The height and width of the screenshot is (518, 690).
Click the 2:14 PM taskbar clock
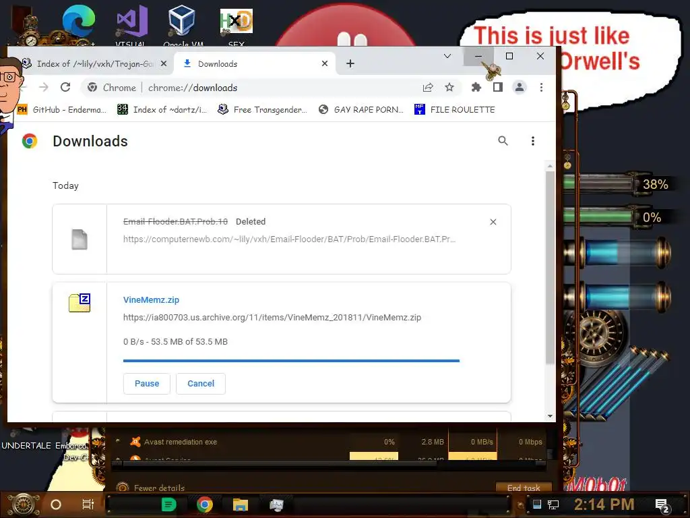click(604, 505)
